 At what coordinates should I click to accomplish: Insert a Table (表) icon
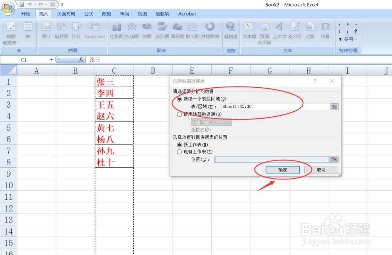tap(28, 31)
